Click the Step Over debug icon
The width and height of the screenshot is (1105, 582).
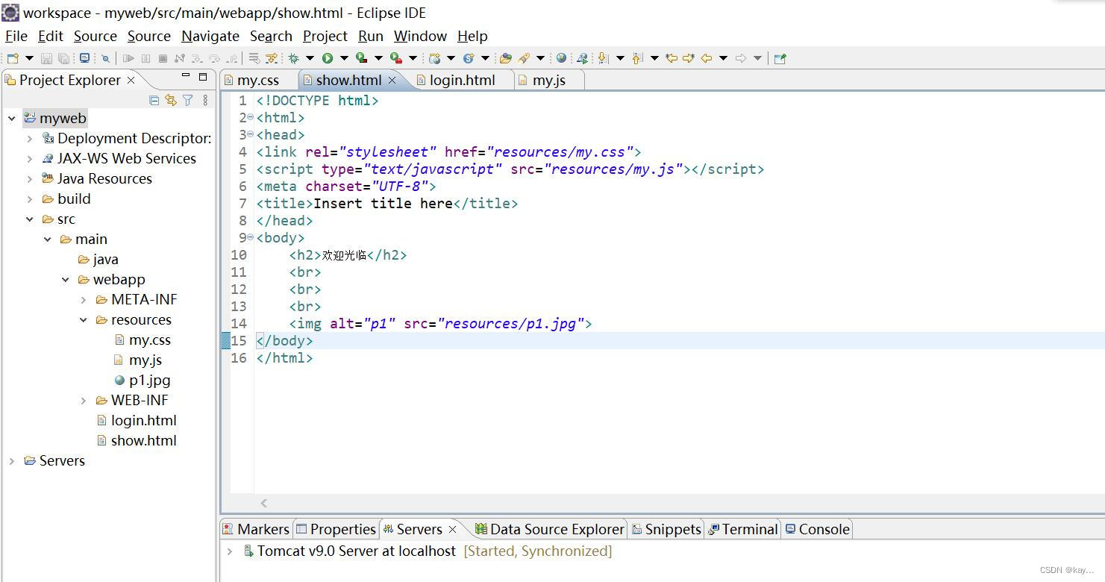[x=214, y=58]
